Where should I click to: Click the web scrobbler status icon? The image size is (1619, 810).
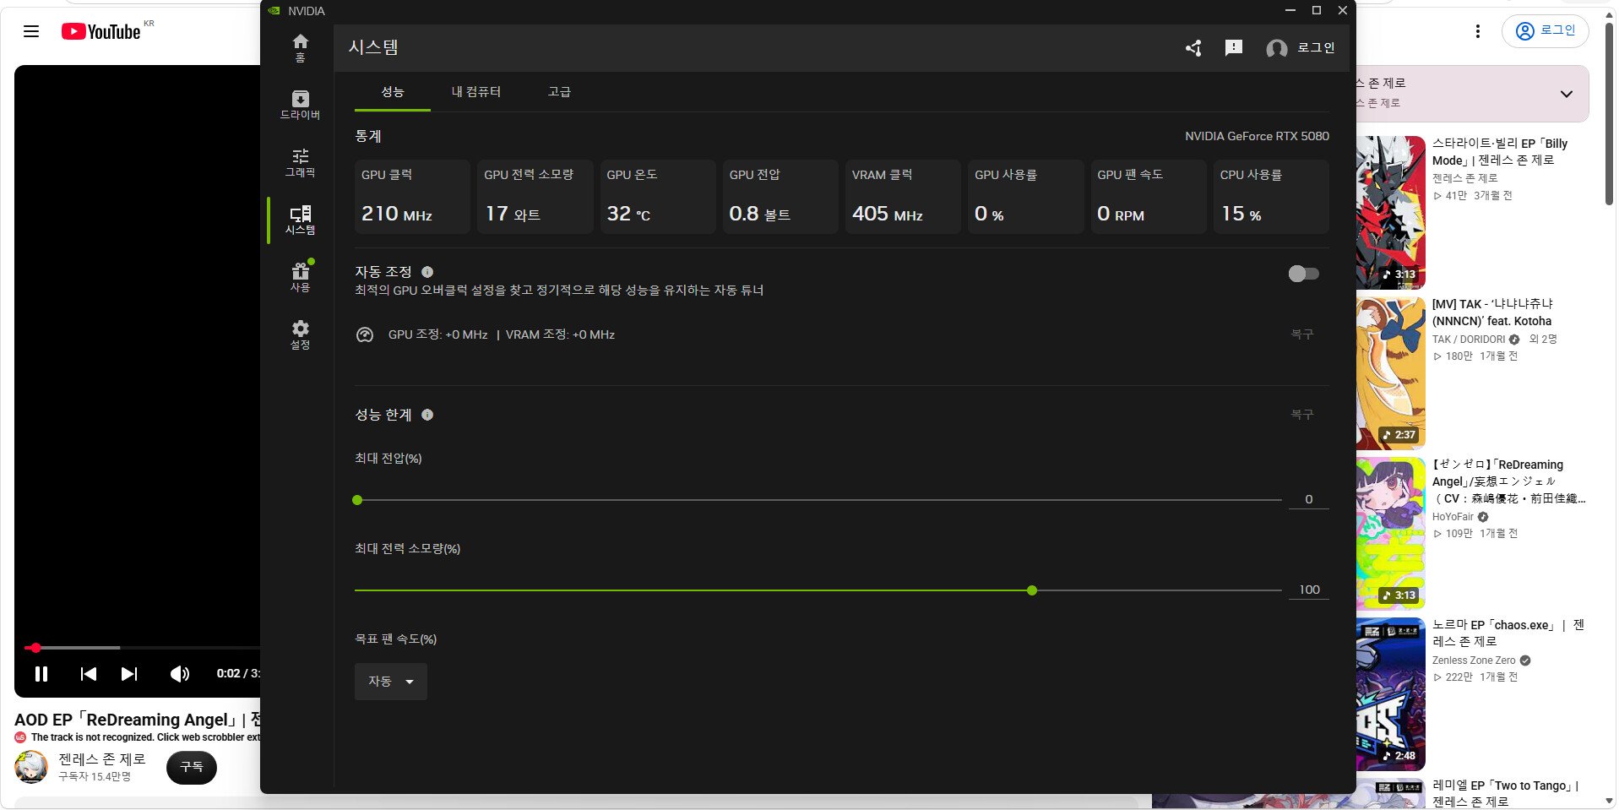click(20, 737)
